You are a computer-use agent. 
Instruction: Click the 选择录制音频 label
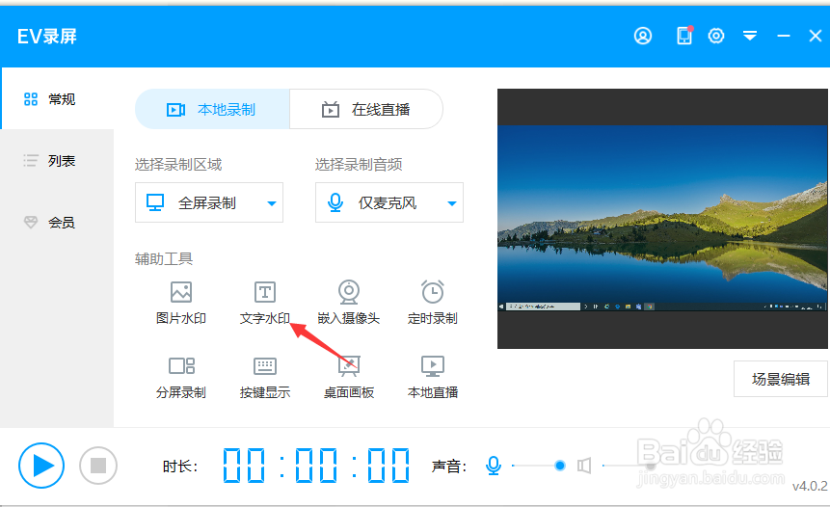click(x=359, y=165)
